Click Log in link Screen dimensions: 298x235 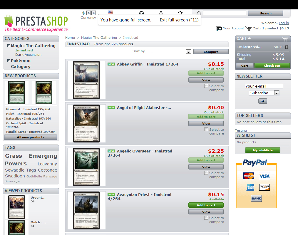pyautogui.click(x=284, y=23)
